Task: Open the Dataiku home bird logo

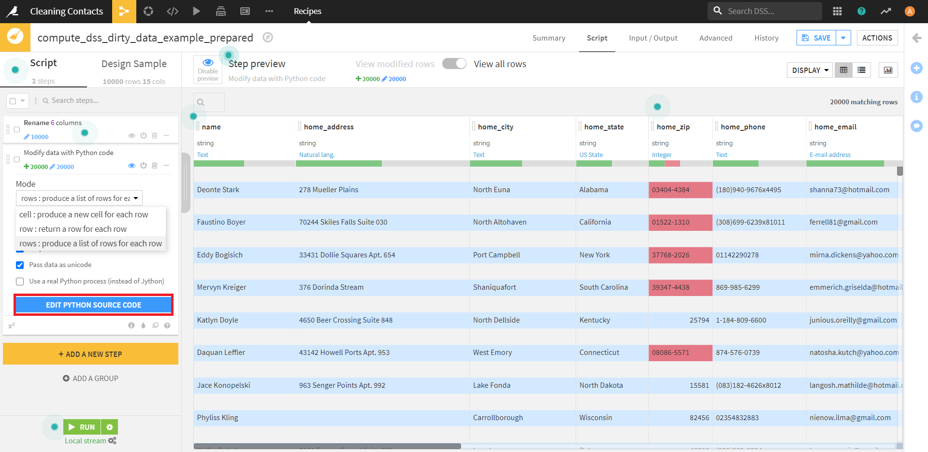Action: [x=13, y=11]
